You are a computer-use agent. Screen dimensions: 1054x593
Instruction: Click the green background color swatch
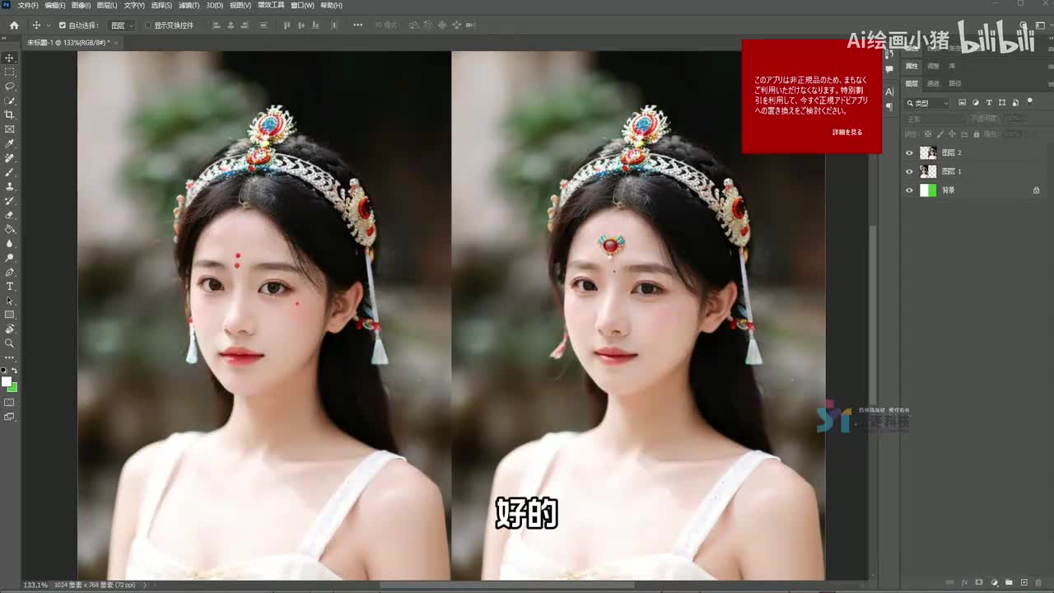[x=13, y=387]
